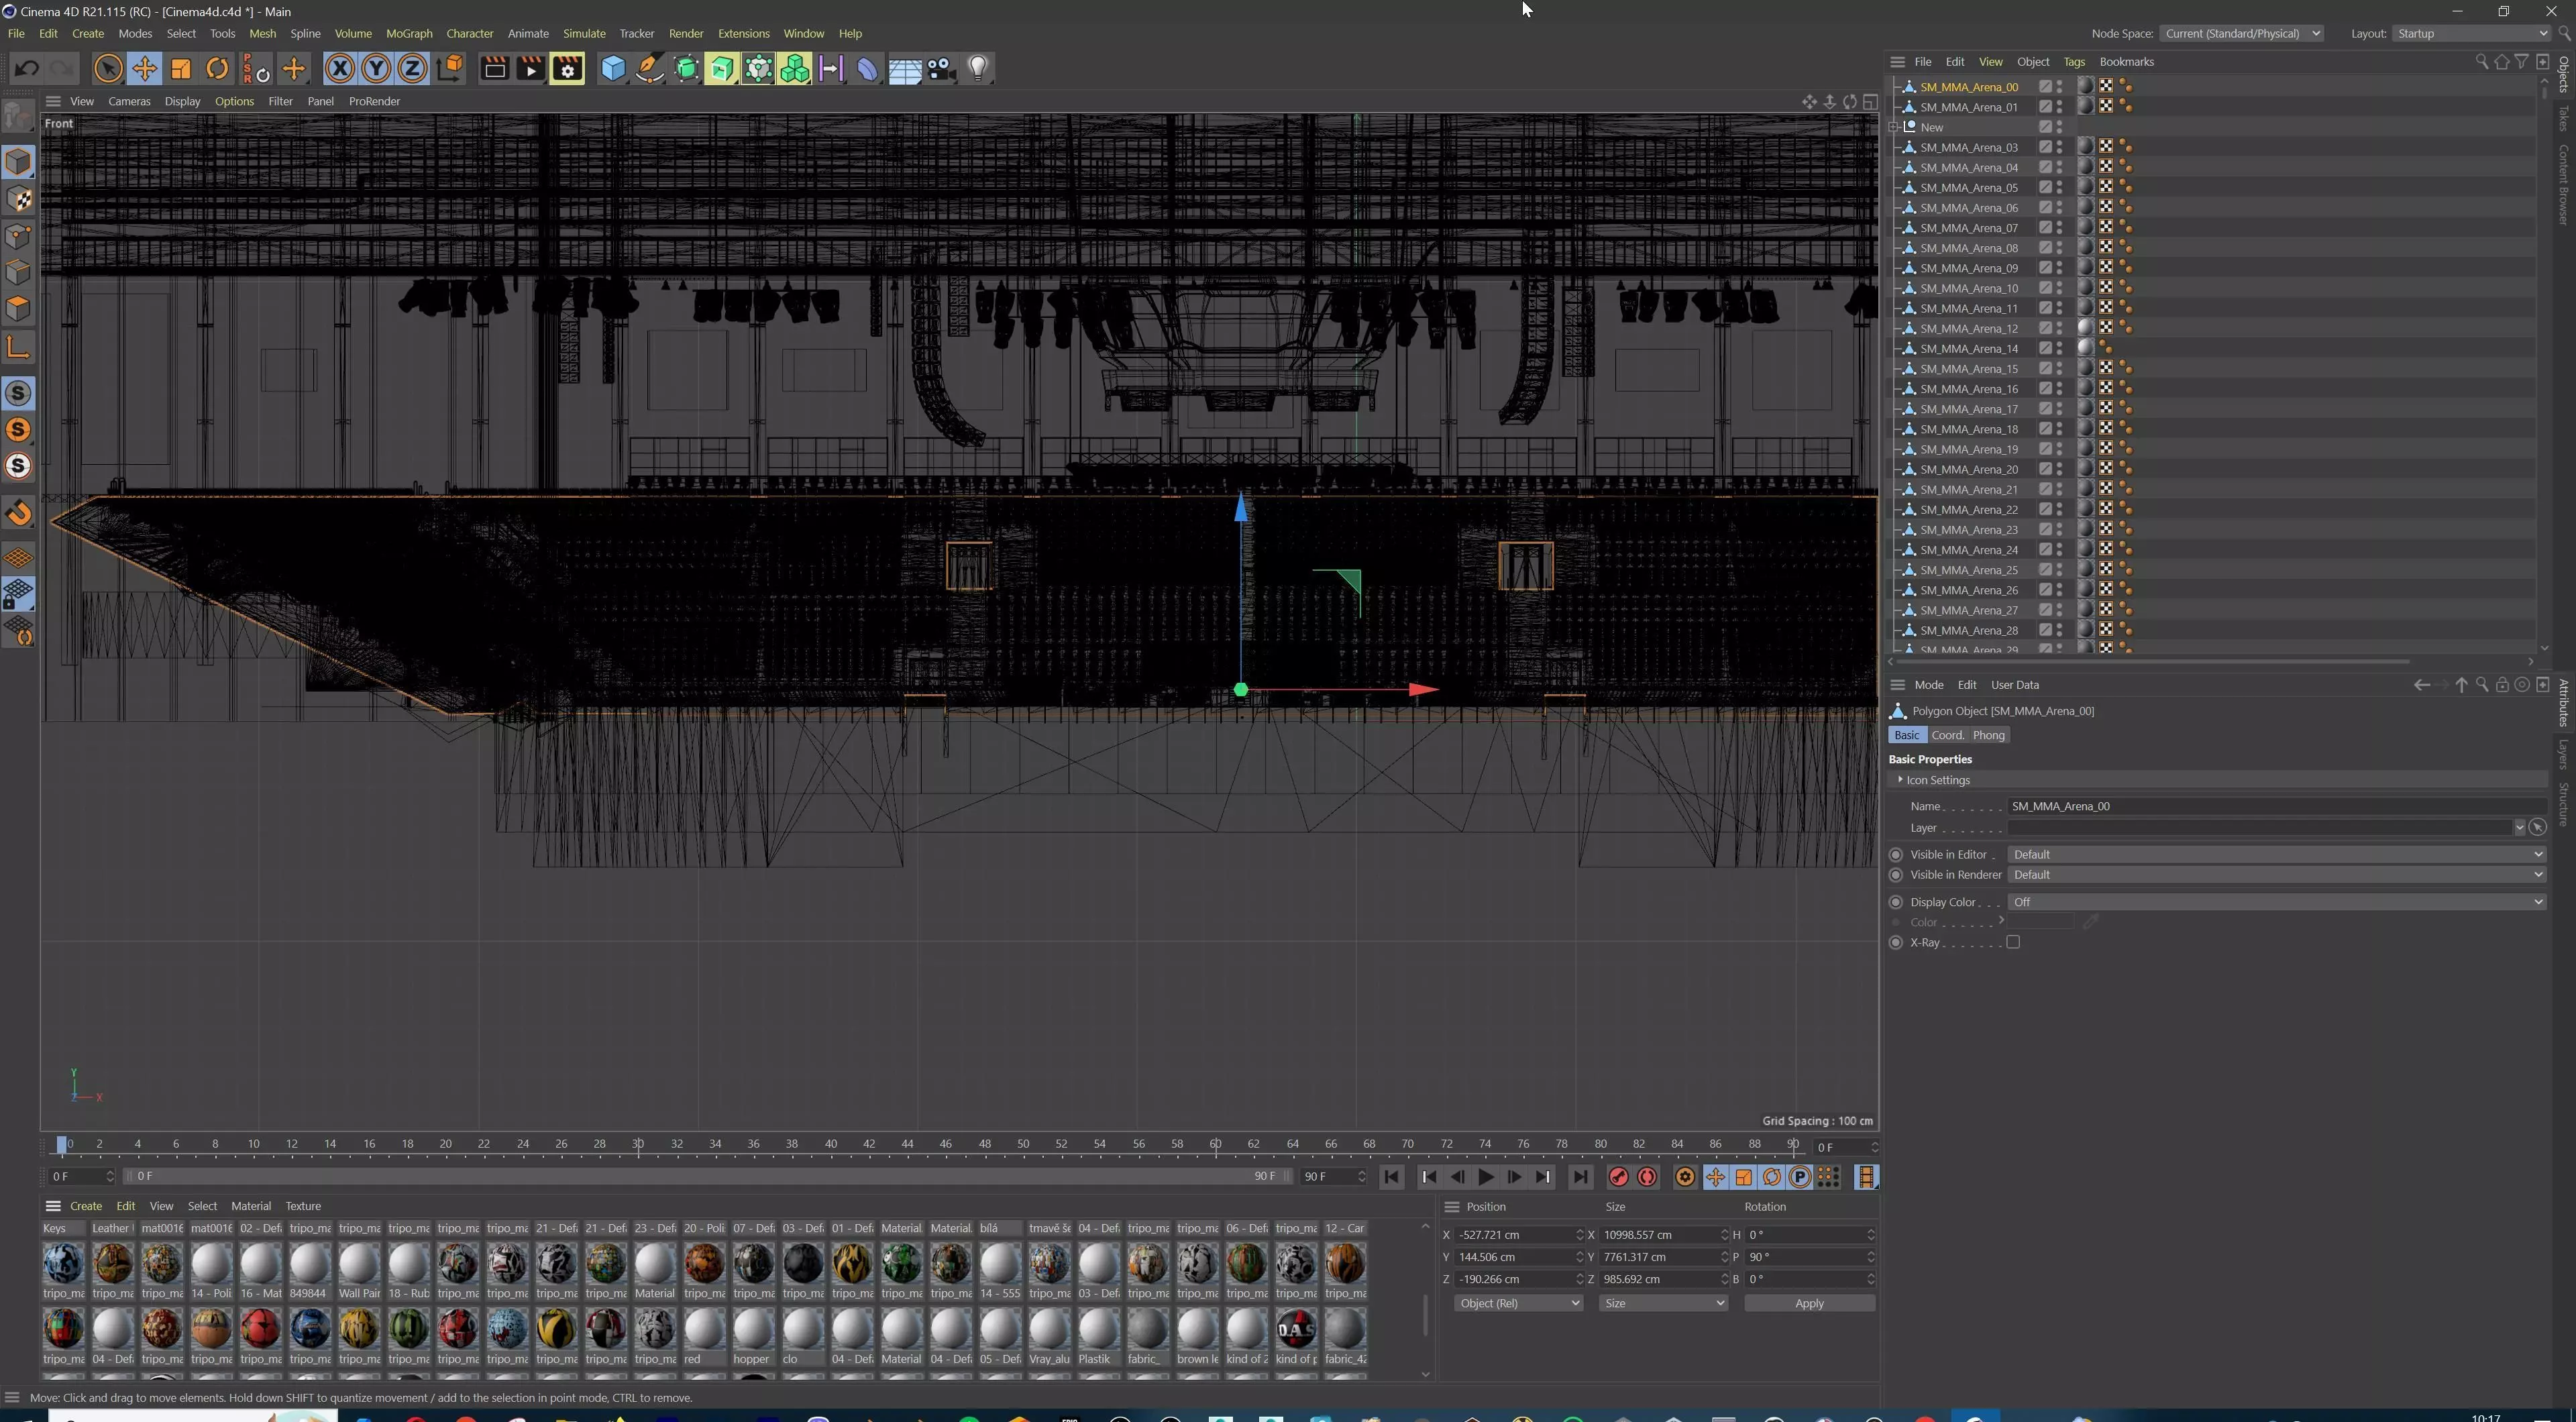The image size is (2576, 1422).
Task: Click the Camera object icon
Action: [x=941, y=69]
